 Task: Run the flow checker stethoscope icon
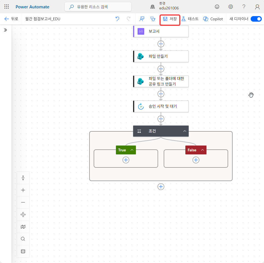(x=153, y=19)
